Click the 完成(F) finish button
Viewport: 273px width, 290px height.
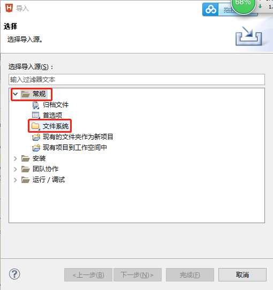point(189,274)
